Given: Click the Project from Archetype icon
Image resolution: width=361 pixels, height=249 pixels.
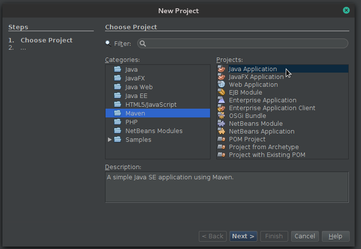Looking at the screenshot, I should (221, 147).
